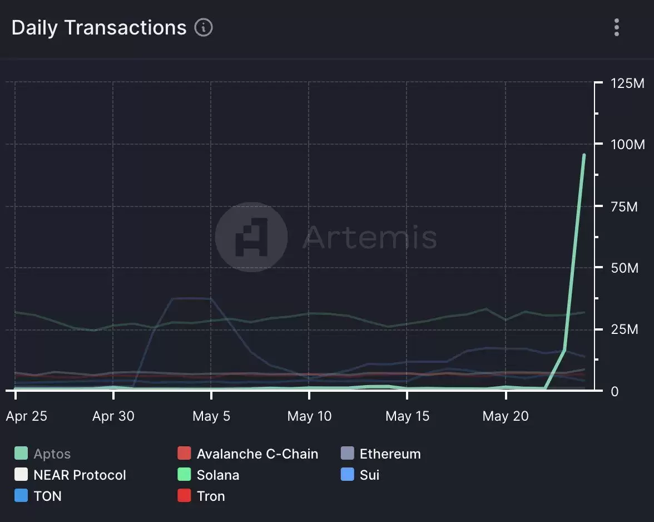Click the Solana legend label
The image size is (654, 522).
pos(218,475)
